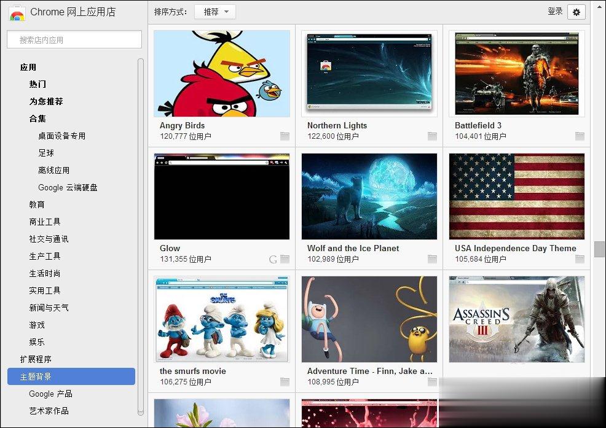
Task: Select the 扩展程序 category
Action: pos(36,359)
